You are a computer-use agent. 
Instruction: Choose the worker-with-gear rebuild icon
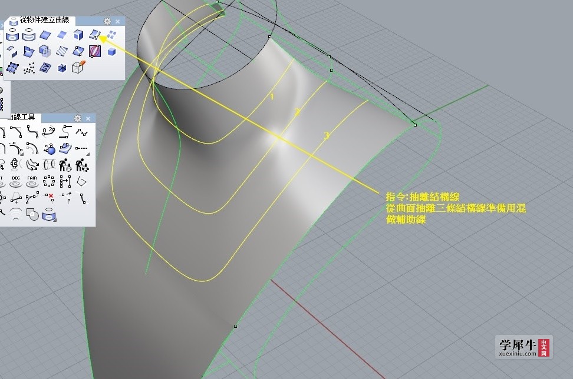(x=82, y=165)
